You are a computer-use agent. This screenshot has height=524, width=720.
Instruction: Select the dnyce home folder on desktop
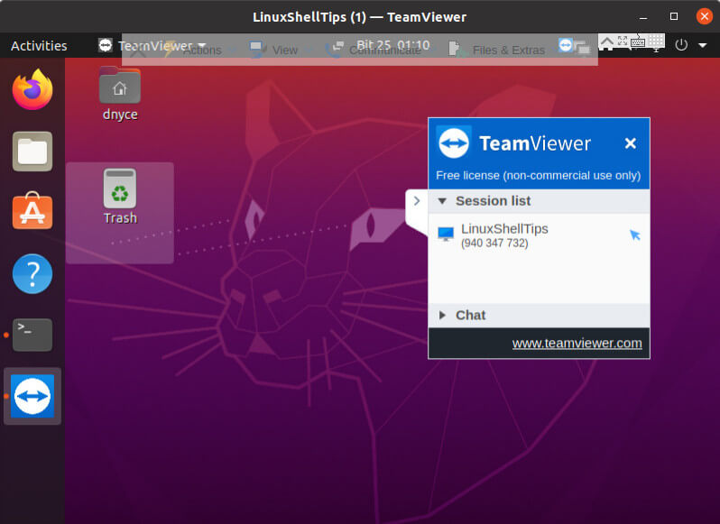pos(120,94)
